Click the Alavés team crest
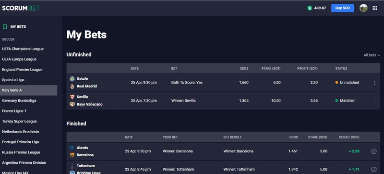384x174 pixels. (x=72, y=148)
